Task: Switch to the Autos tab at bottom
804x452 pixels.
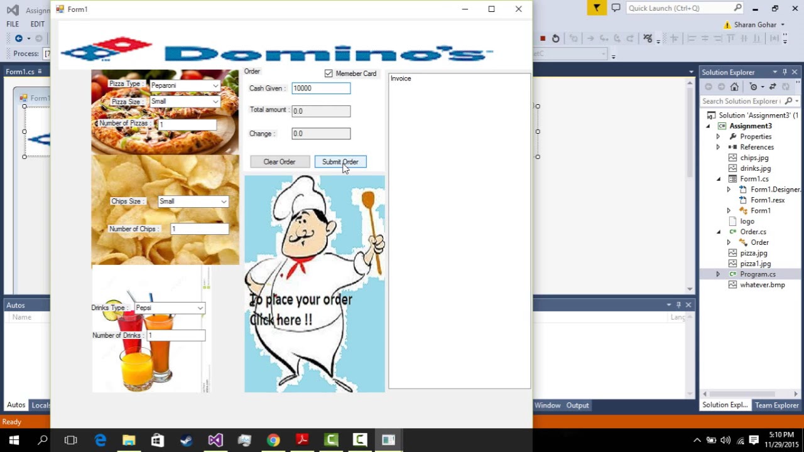Action: (x=16, y=406)
